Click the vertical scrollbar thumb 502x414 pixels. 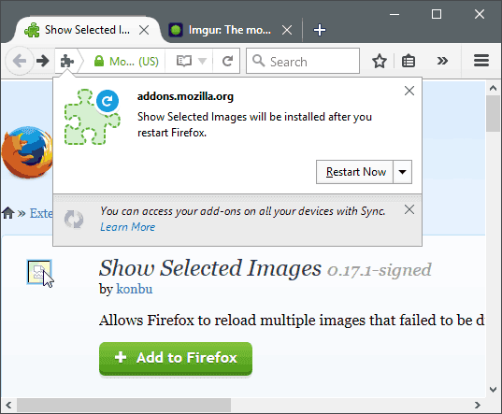(x=493, y=113)
